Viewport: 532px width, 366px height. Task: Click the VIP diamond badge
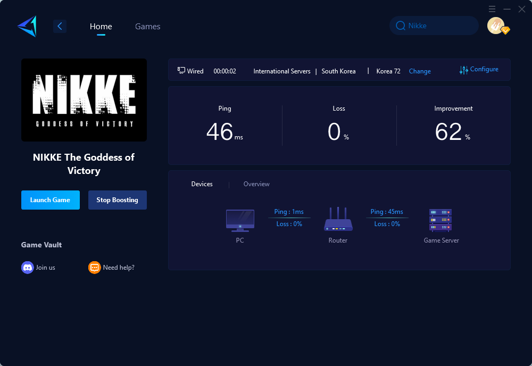click(505, 30)
